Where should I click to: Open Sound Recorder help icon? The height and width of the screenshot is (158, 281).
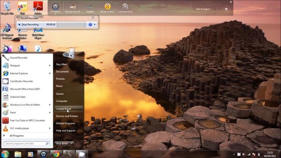(x=90, y=25)
